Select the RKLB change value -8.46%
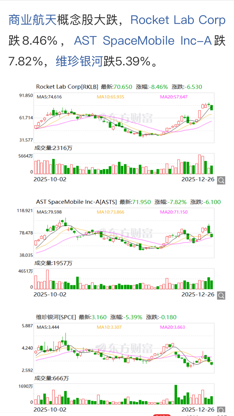This screenshot has width=234, height=416. [158, 87]
